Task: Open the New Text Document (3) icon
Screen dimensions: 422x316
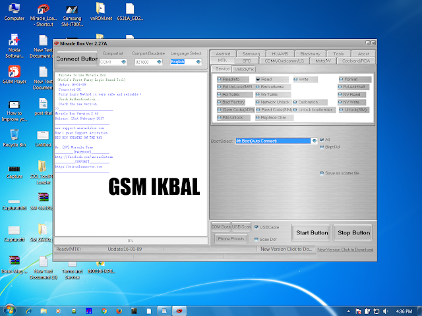Action: (x=43, y=268)
